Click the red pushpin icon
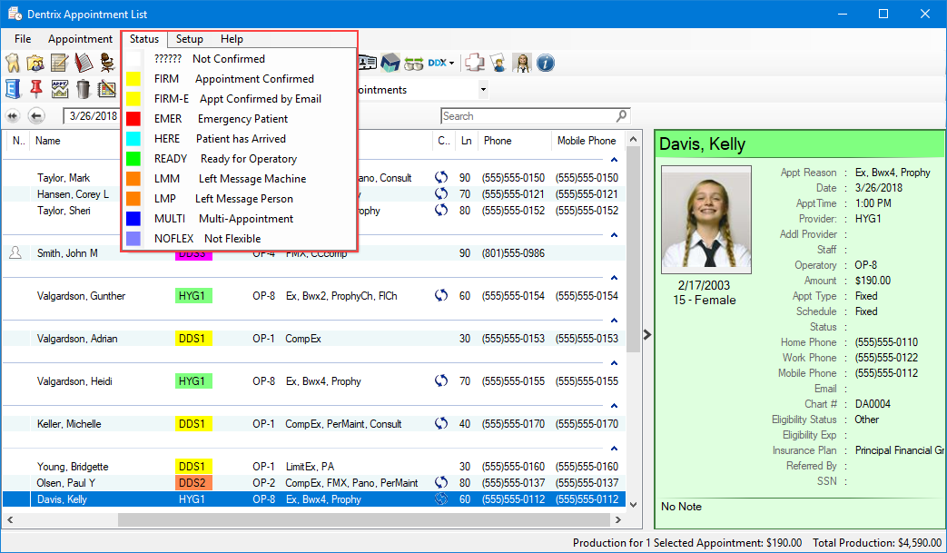The image size is (947, 553). 36,89
